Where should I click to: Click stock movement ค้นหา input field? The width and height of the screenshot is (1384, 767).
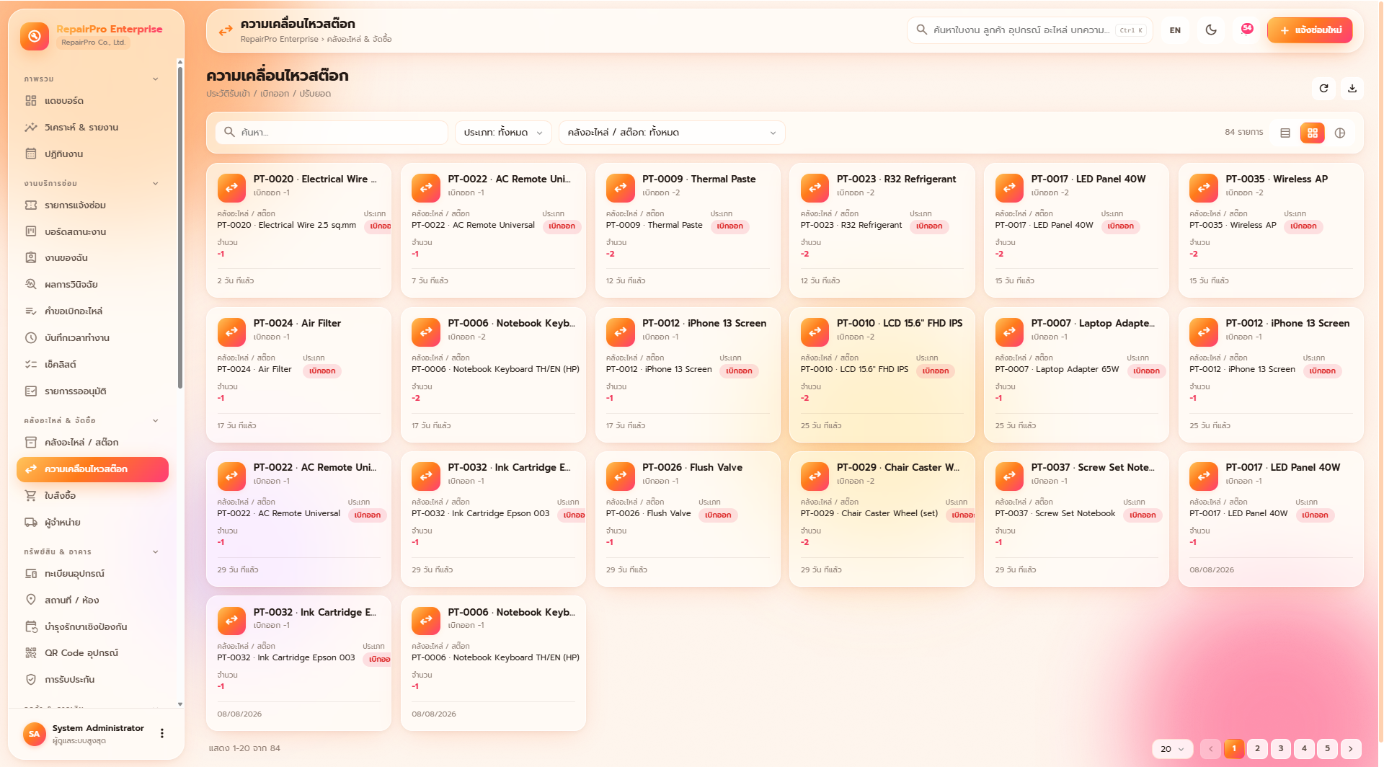point(332,133)
